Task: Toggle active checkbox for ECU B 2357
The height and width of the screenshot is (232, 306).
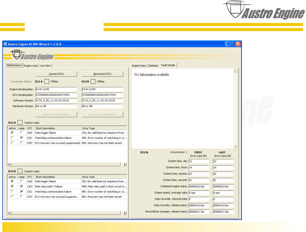Action: click(x=12, y=197)
